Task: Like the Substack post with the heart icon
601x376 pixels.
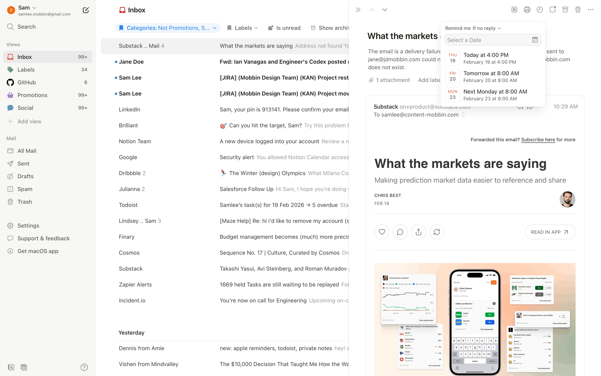Action: click(x=382, y=232)
